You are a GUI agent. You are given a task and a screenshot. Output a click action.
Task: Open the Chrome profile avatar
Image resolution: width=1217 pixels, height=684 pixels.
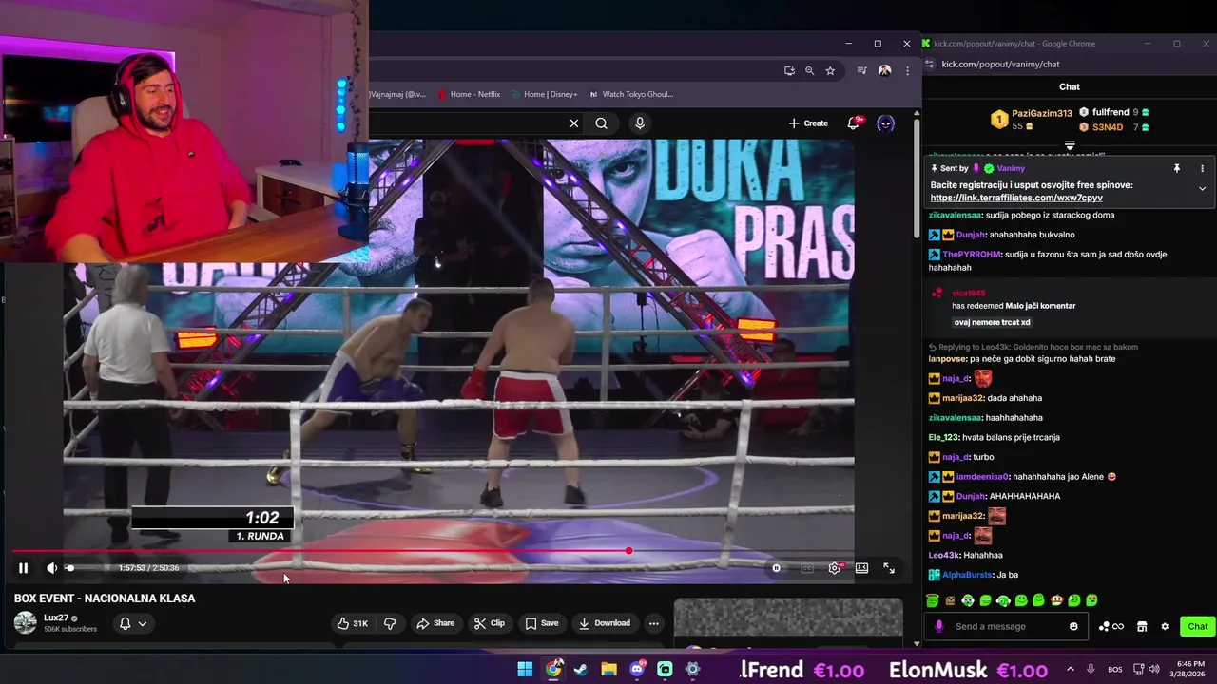coord(885,70)
